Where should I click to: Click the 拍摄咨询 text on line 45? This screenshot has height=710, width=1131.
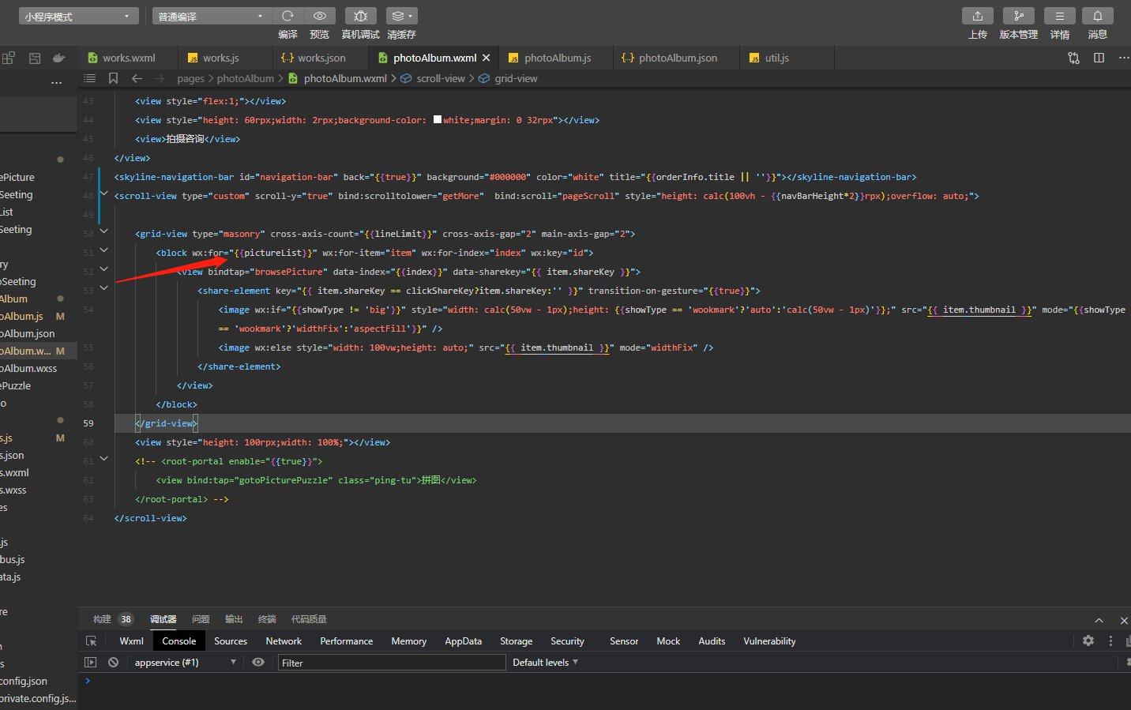tap(185, 139)
